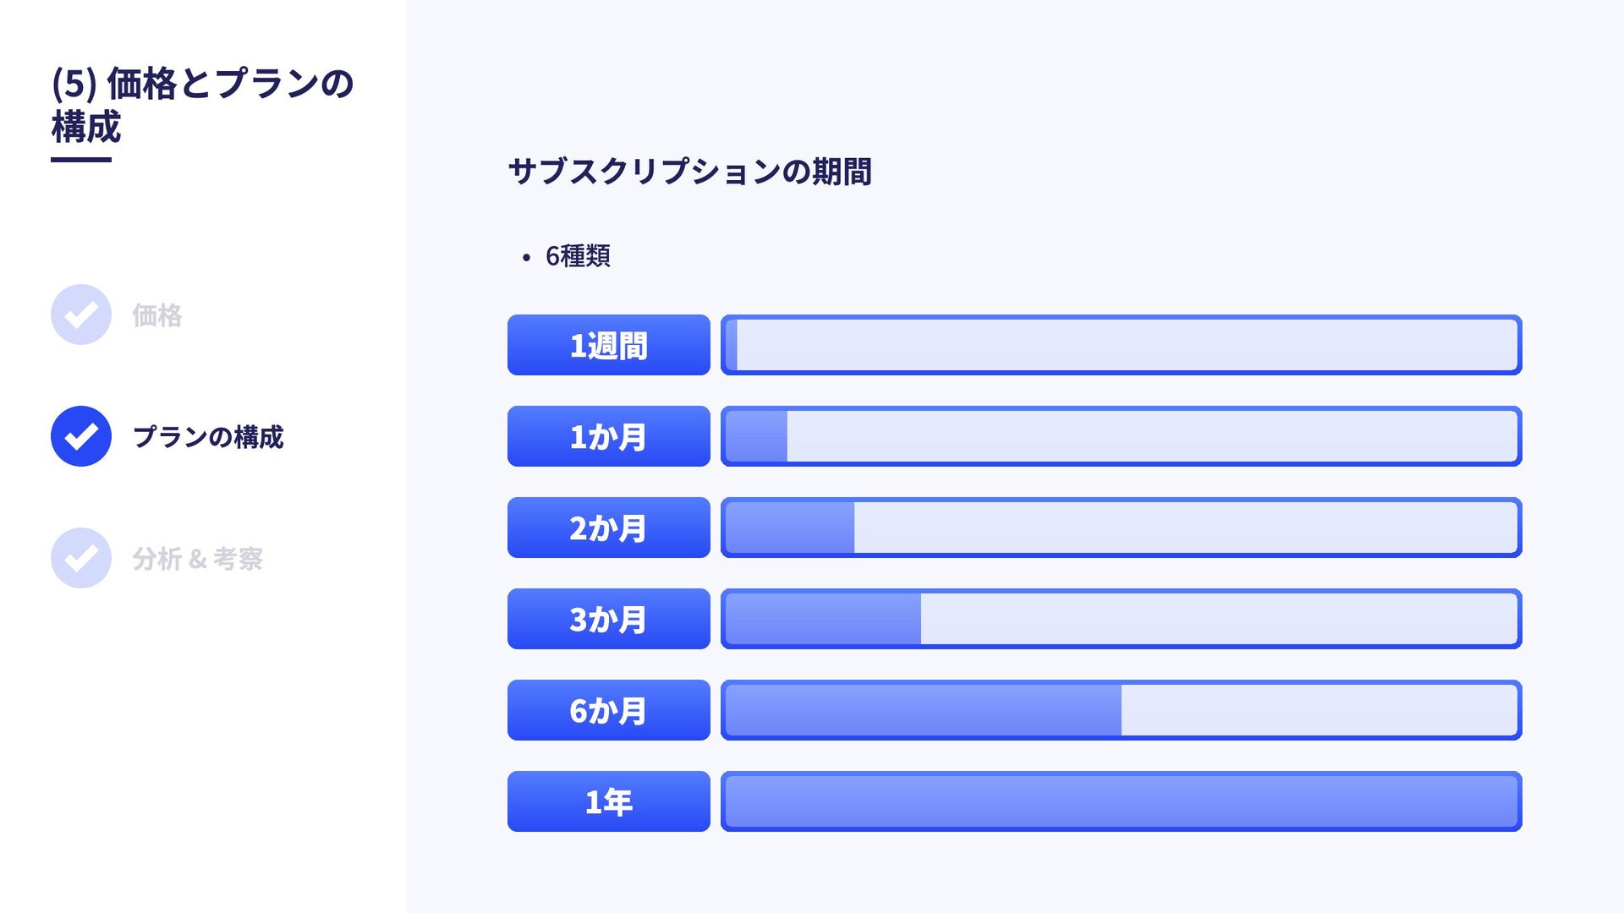Click the 1か月 progress bar
The height and width of the screenshot is (913, 1624).
[1122, 436]
